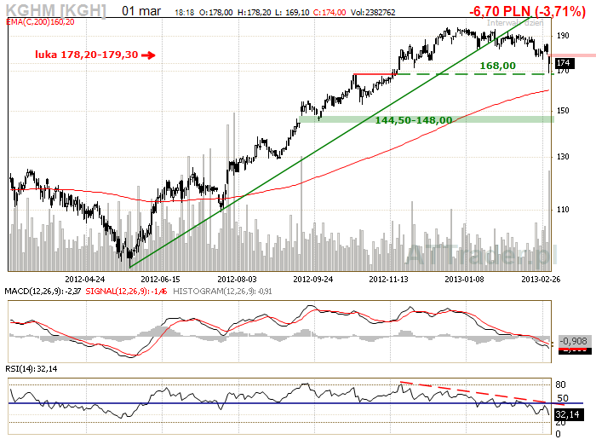Select the date label 01 mar
The height and width of the screenshot is (445, 596).
141,11
